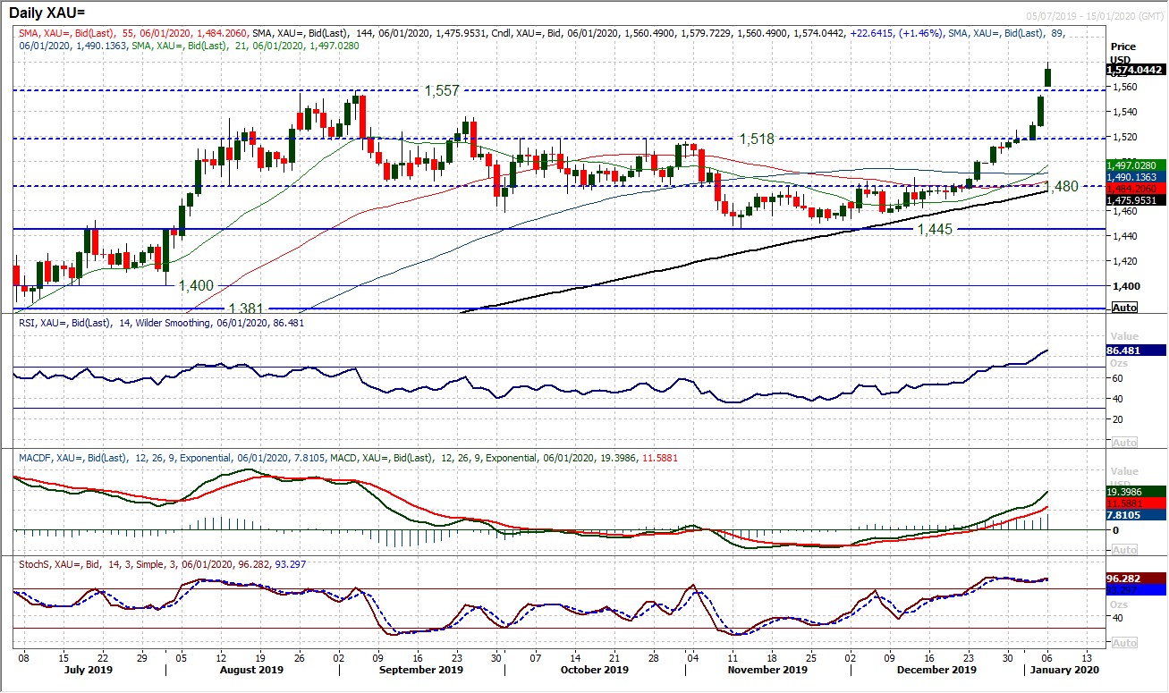This screenshot has width=1169, height=693.
Task: Click the RSI indicator legend text
Action: [x=161, y=323]
